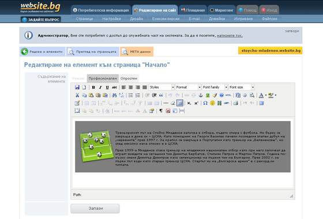The width and height of the screenshot is (323, 219).
Task: Click the Запази save button
Action: coord(95,209)
